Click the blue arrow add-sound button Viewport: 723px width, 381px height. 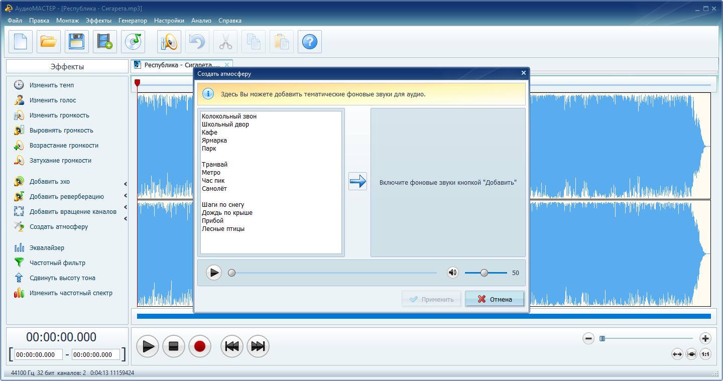[357, 181]
